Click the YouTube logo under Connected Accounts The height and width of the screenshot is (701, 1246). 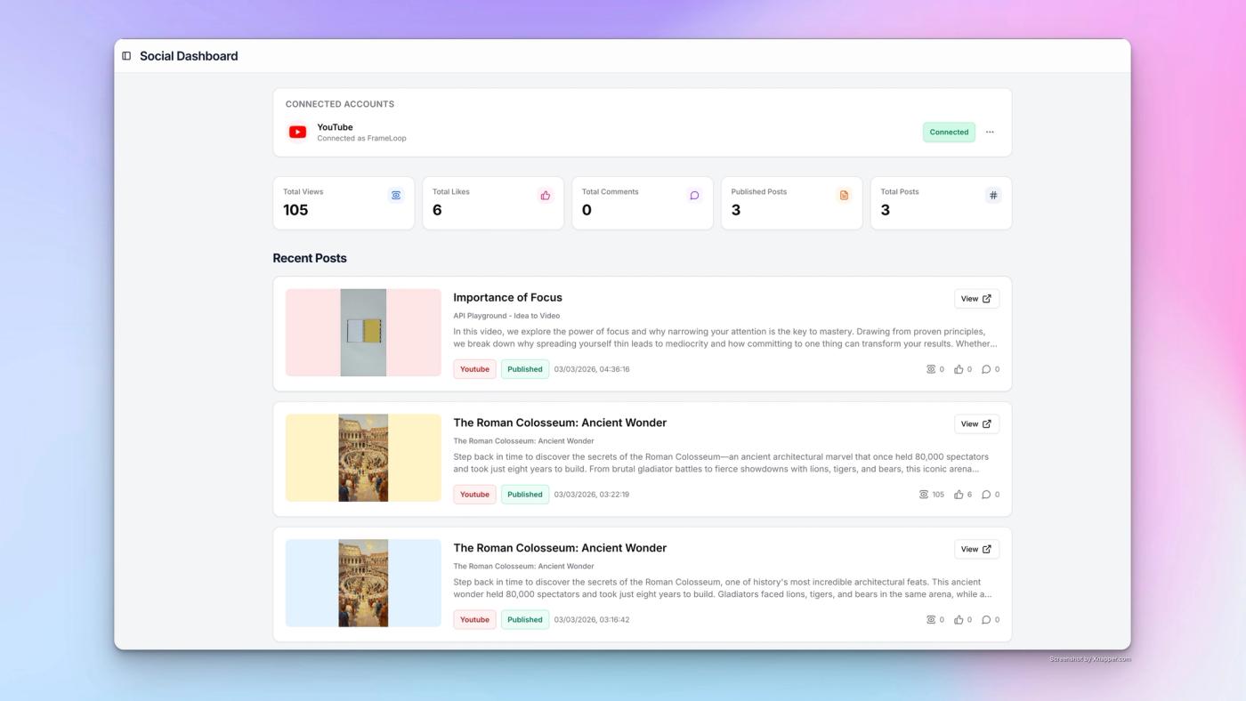coord(298,132)
